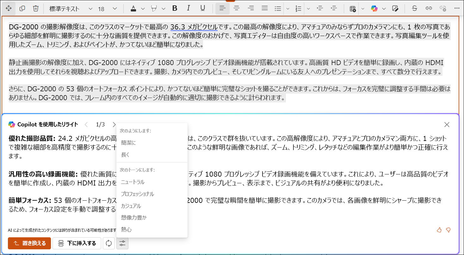Image resolution: width=464 pixels, height=255 pixels.
Task: Increase the indent level
Action: tap(320, 9)
